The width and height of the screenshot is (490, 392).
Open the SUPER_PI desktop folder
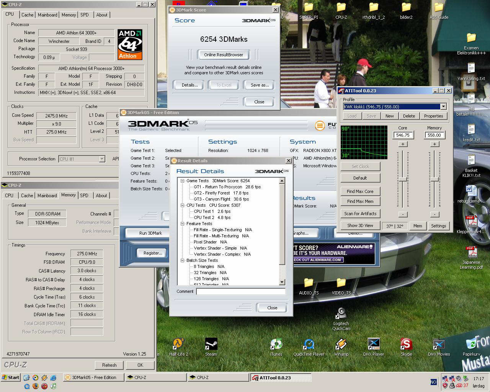[309, 11]
